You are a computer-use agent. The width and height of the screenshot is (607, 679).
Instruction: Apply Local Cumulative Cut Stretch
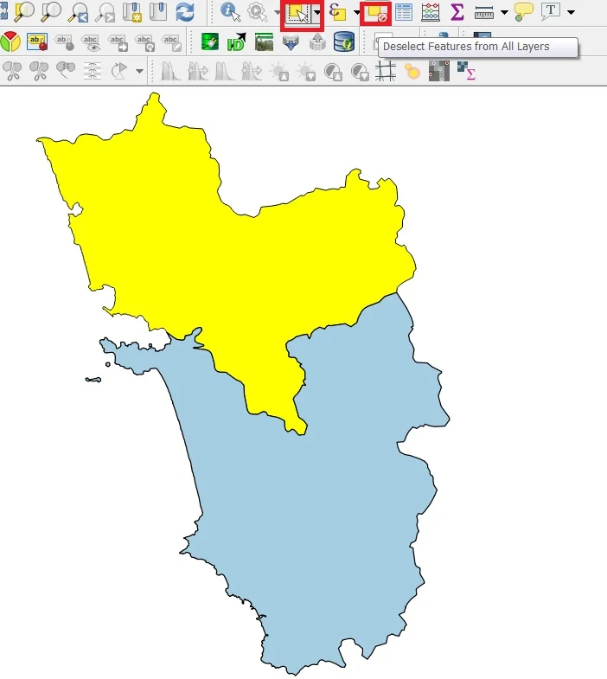click(x=224, y=71)
